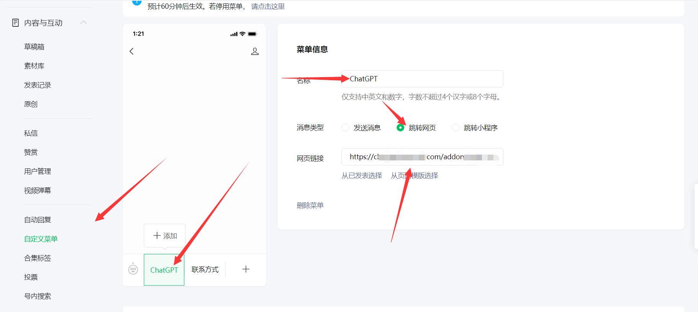Click the 内容与互动 document icon
The width and height of the screenshot is (698, 312).
[x=15, y=23]
